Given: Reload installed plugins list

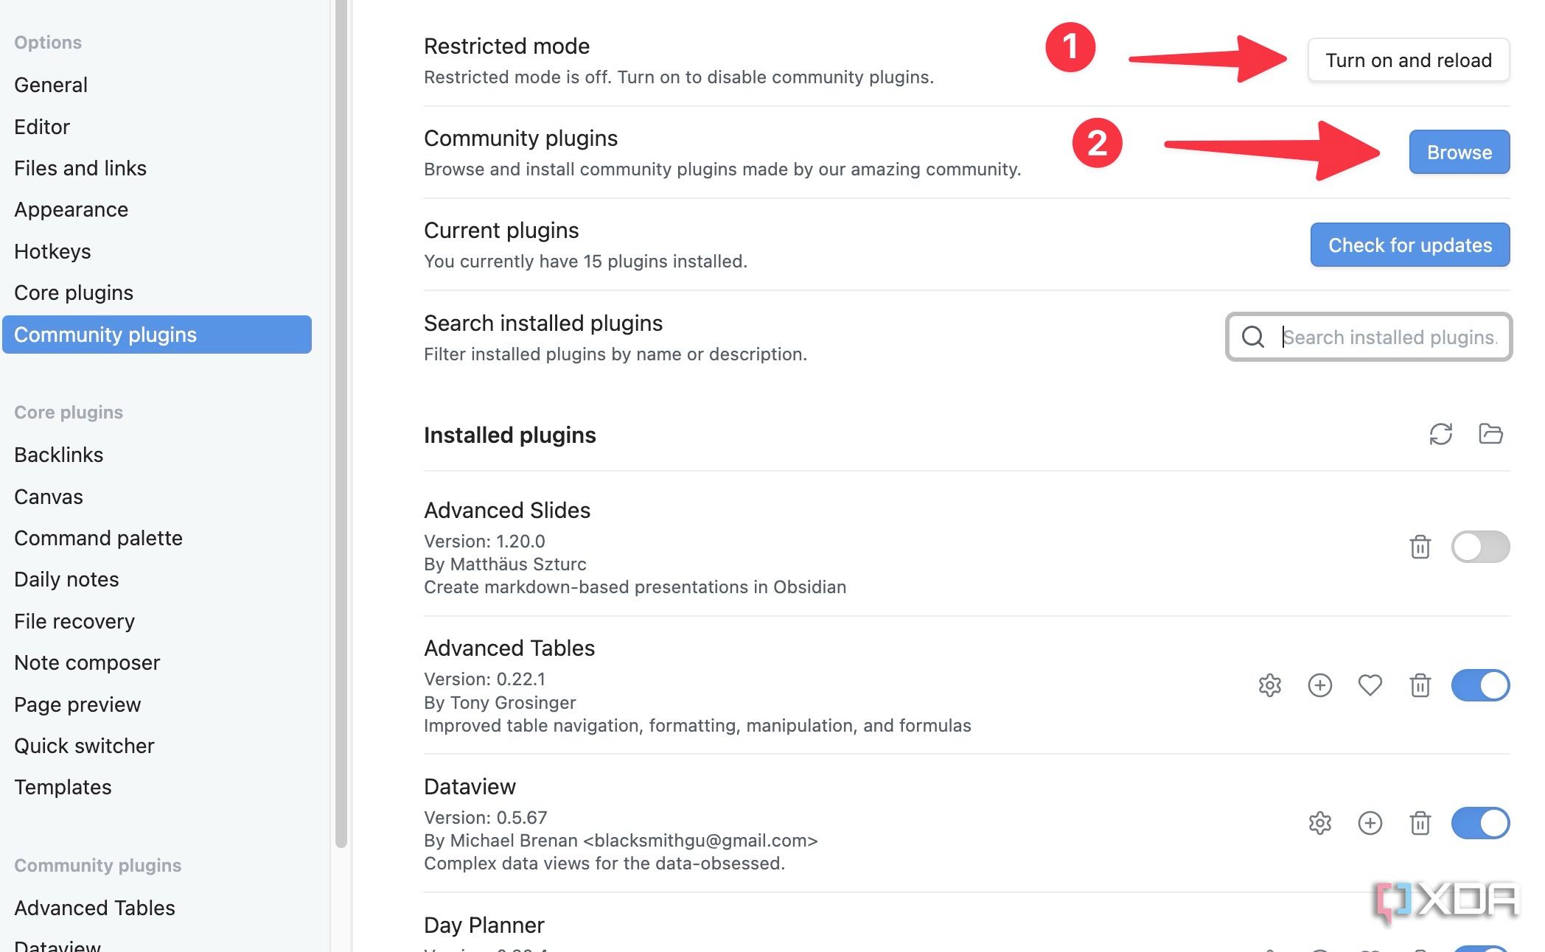Looking at the screenshot, I should coord(1441,435).
